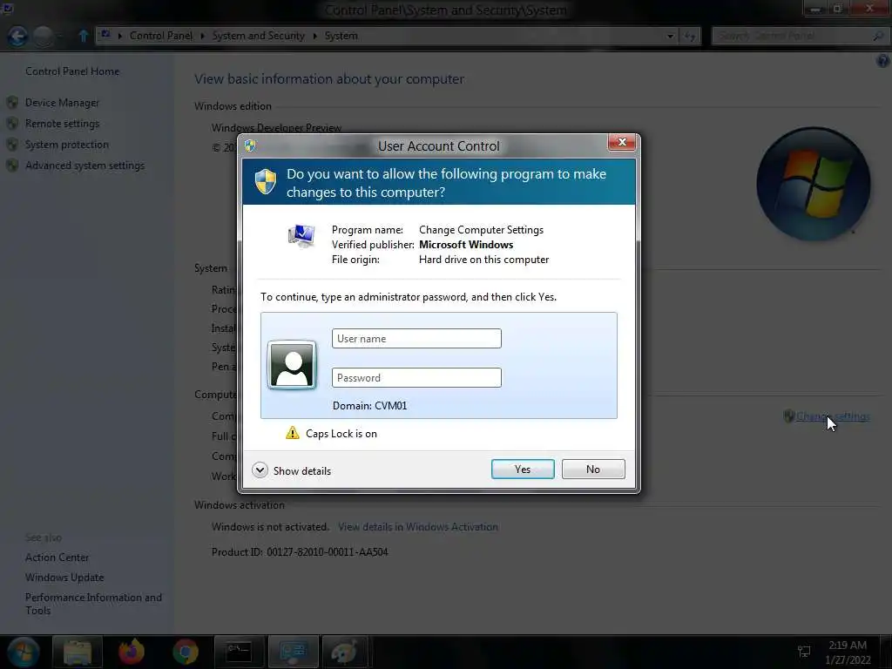Click System and Security breadcrumb
Image resolution: width=892 pixels, height=669 pixels.
[258, 36]
